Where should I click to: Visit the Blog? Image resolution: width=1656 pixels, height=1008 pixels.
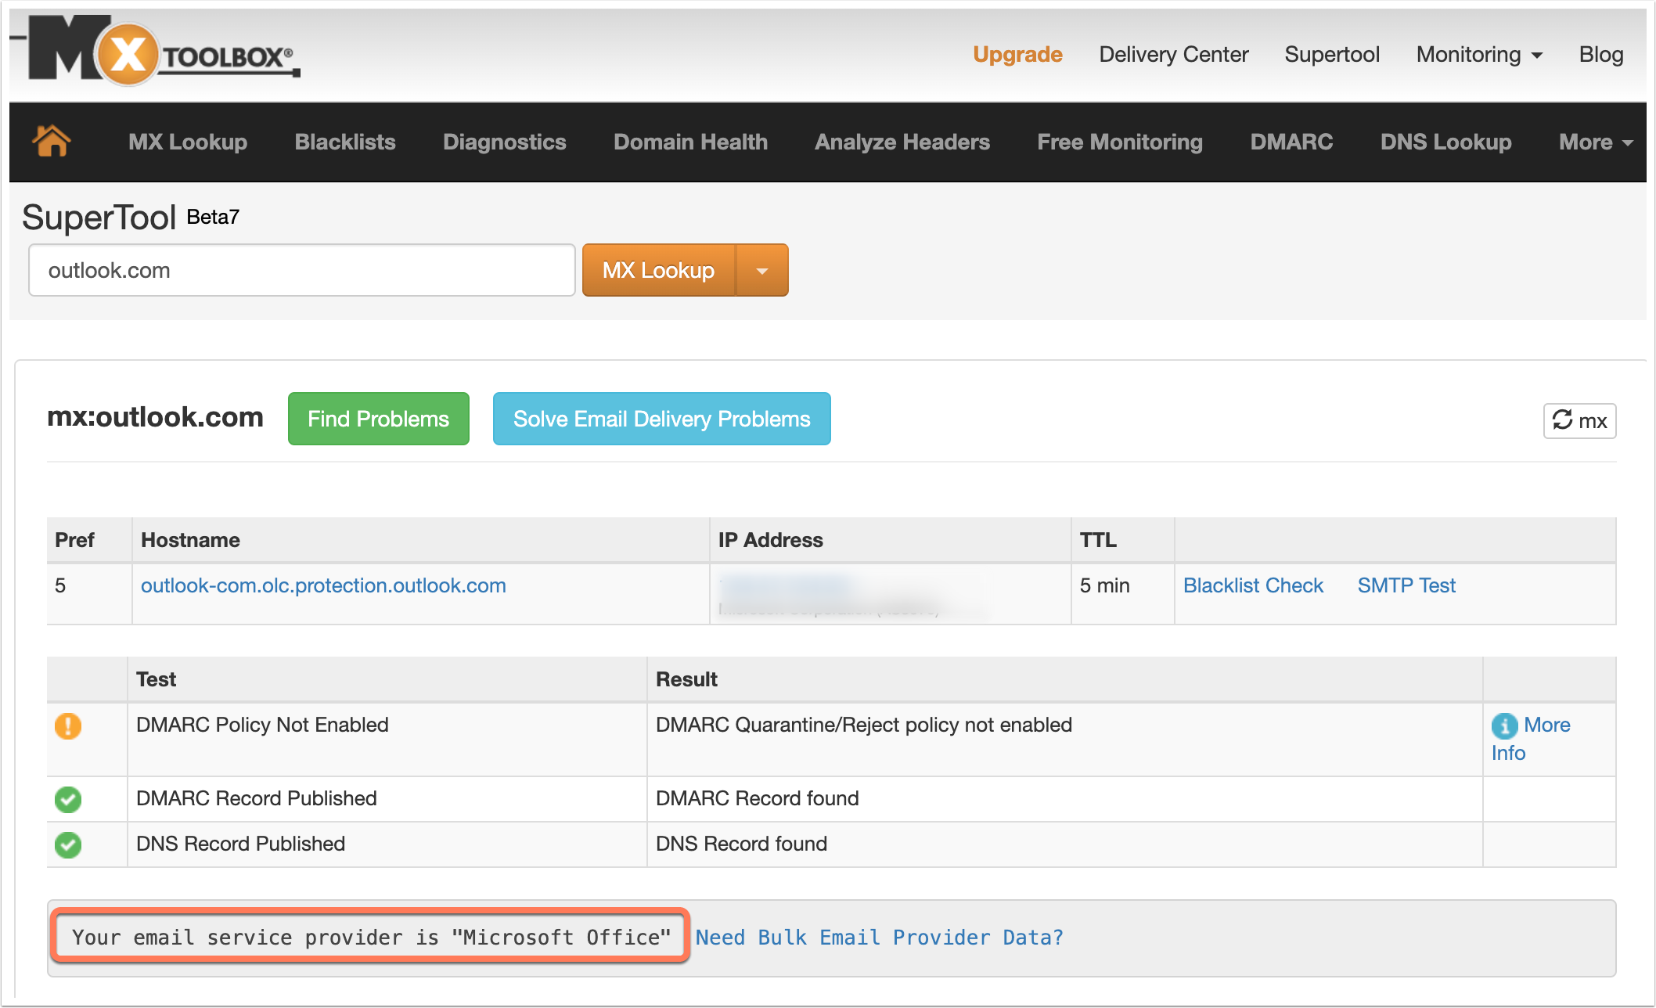(x=1601, y=55)
